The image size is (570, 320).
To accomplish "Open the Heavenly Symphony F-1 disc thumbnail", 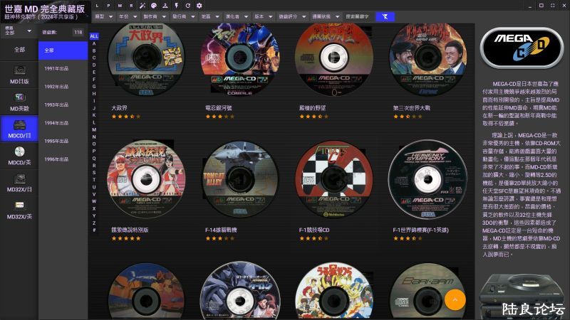I will (428, 180).
